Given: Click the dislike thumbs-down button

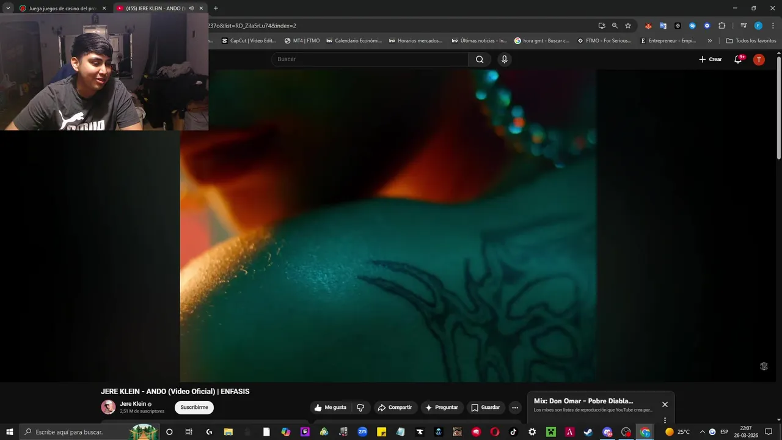Looking at the screenshot, I should pyautogui.click(x=360, y=408).
